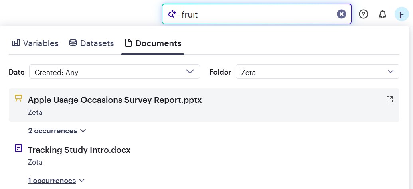This screenshot has width=413, height=189.
Task: Open the Date 'Created: Any' dropdown
Action: (x=114, y=72)
